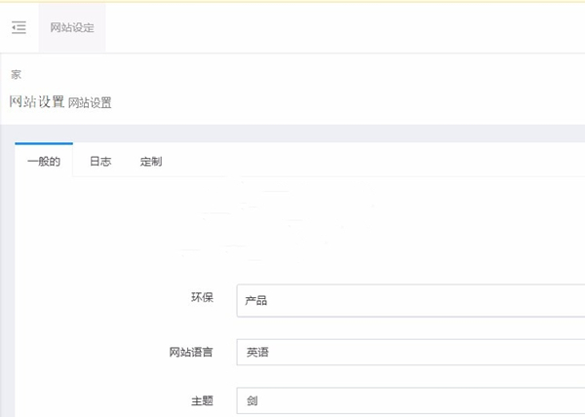Click the smaller 网站设置 subtitle text
Screen dimensions: 585x417
90,102
